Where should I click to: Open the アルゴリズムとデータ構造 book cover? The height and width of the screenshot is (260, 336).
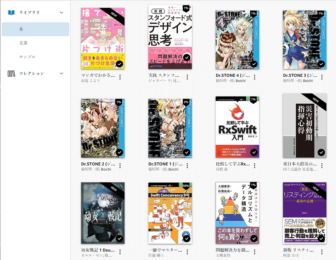pyautogui.click(x=237, y=213)
